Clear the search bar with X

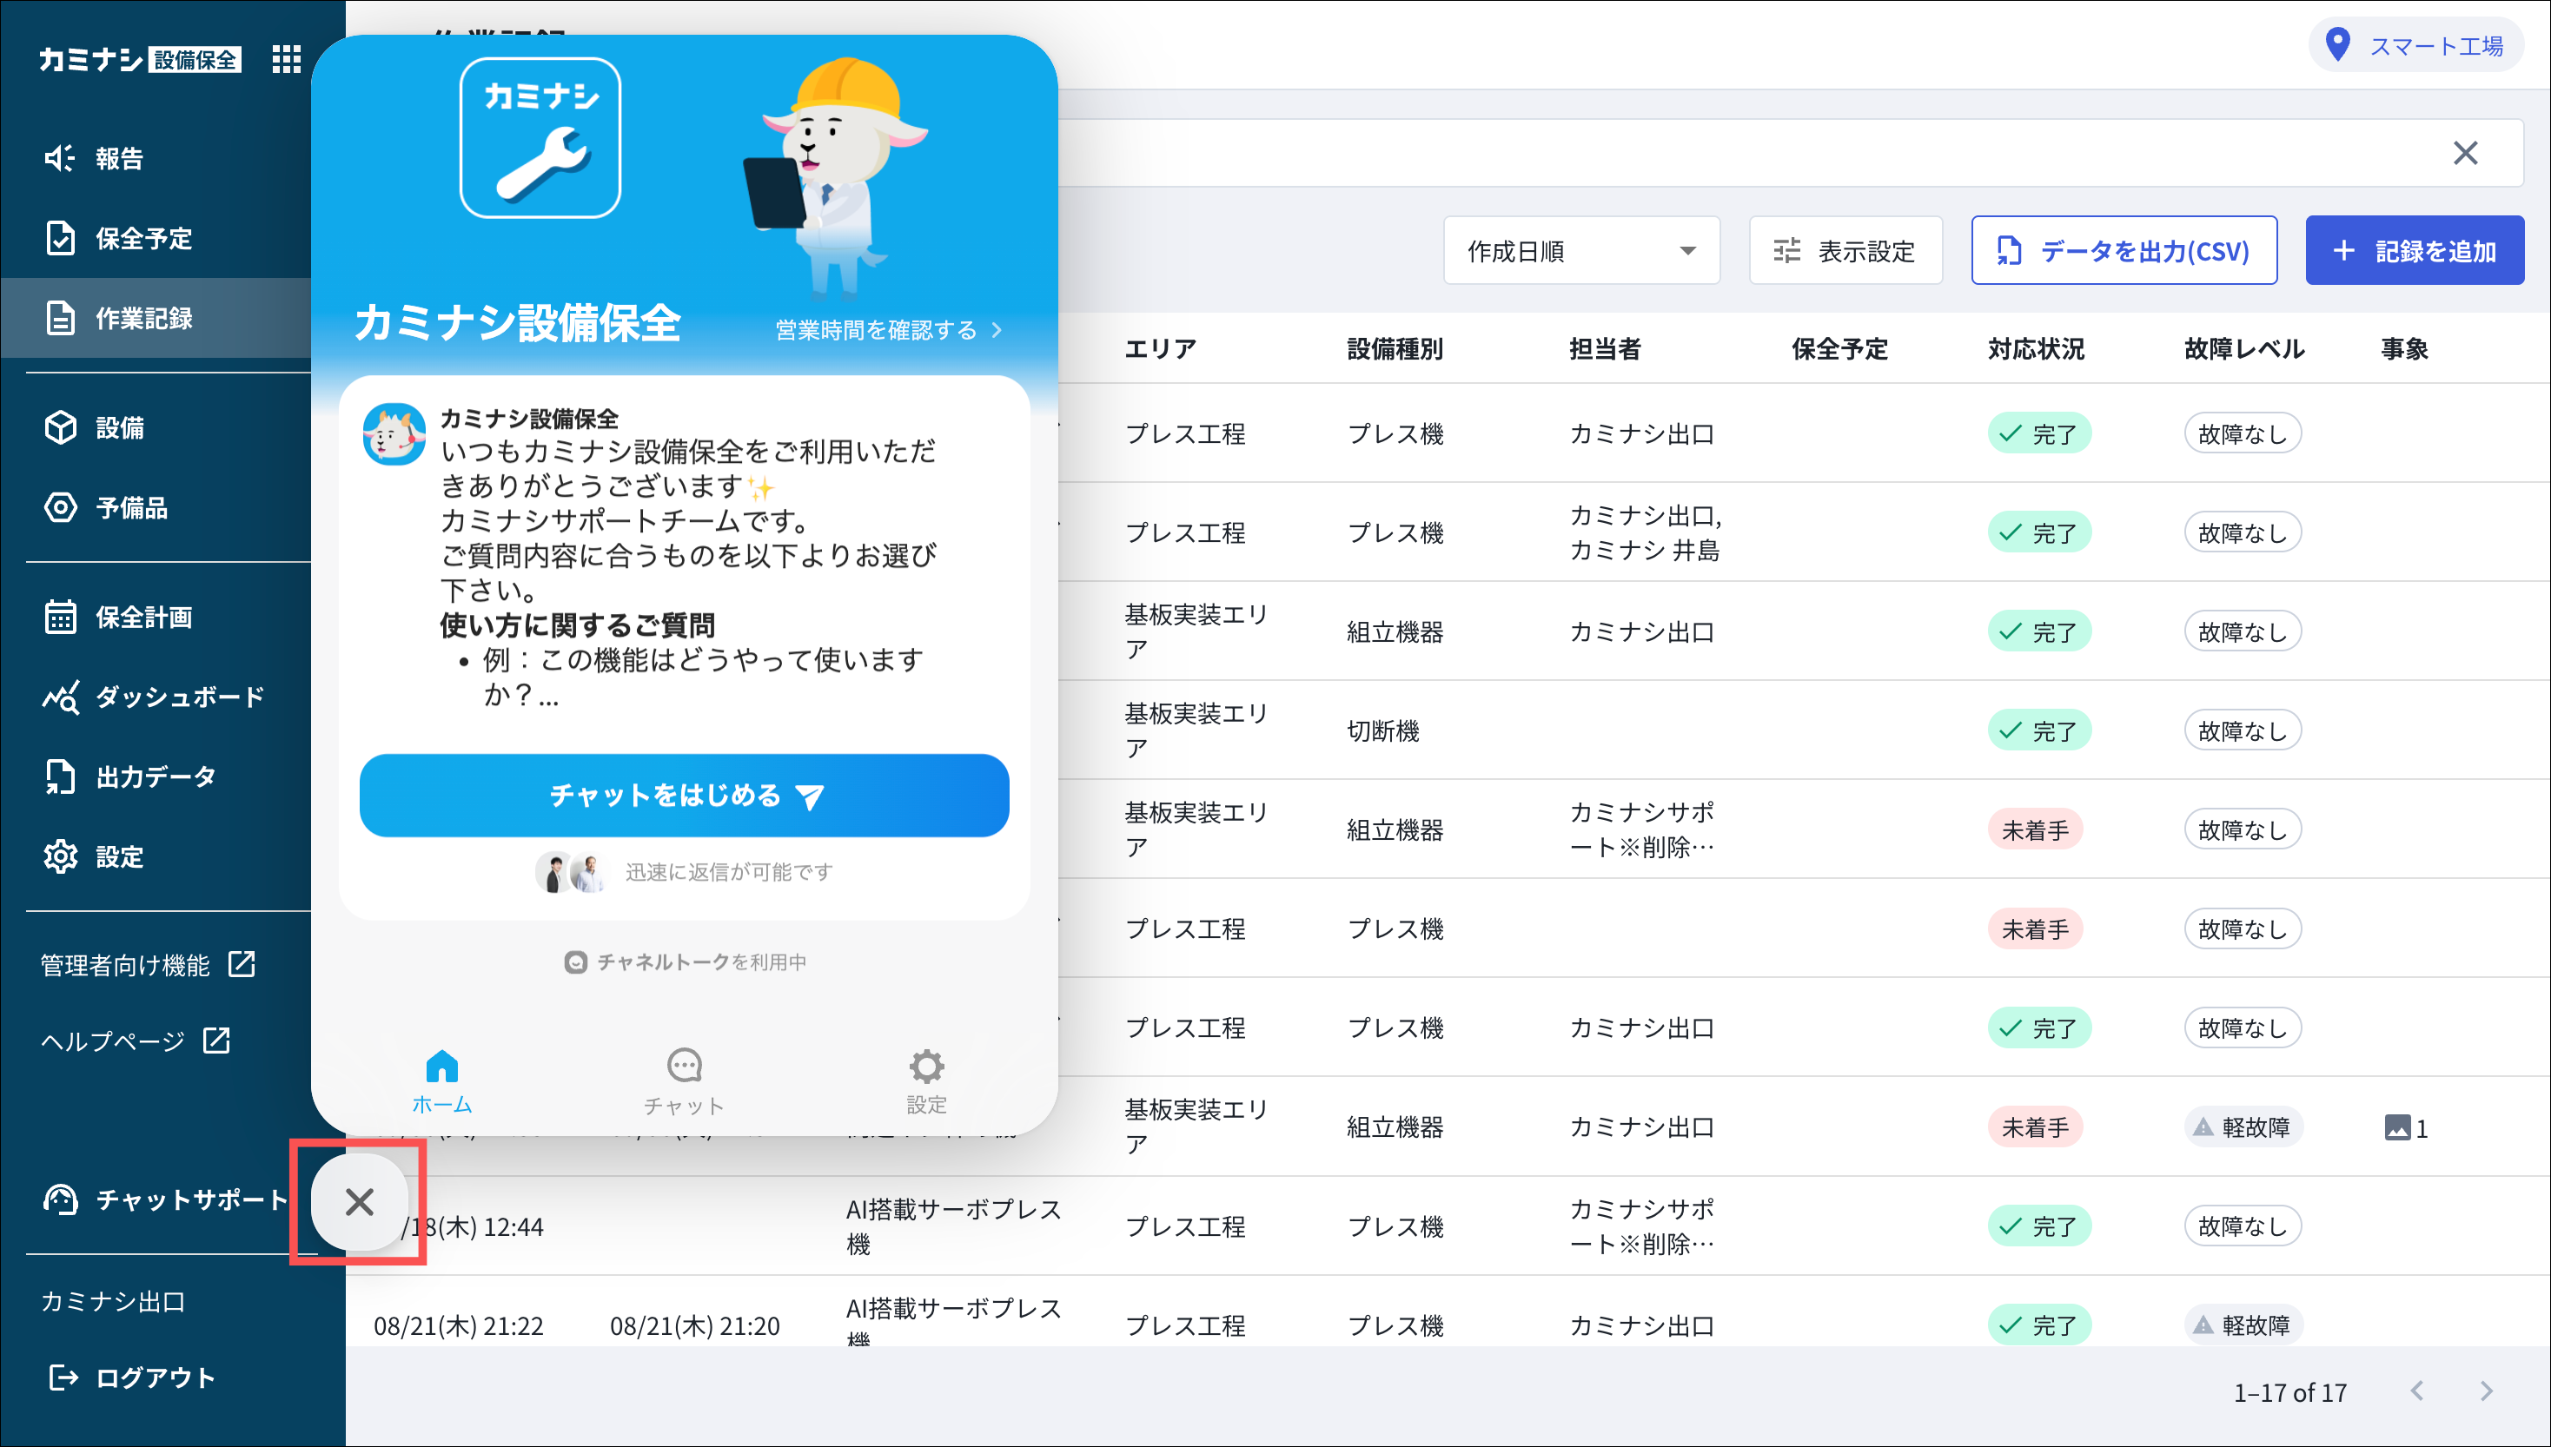2464,153
